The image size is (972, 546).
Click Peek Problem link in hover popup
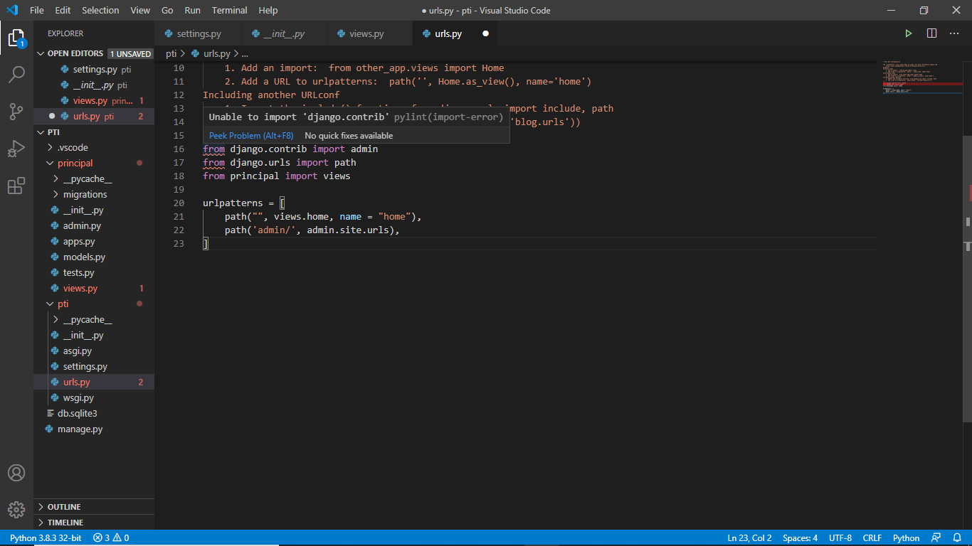tap(251, 136)
